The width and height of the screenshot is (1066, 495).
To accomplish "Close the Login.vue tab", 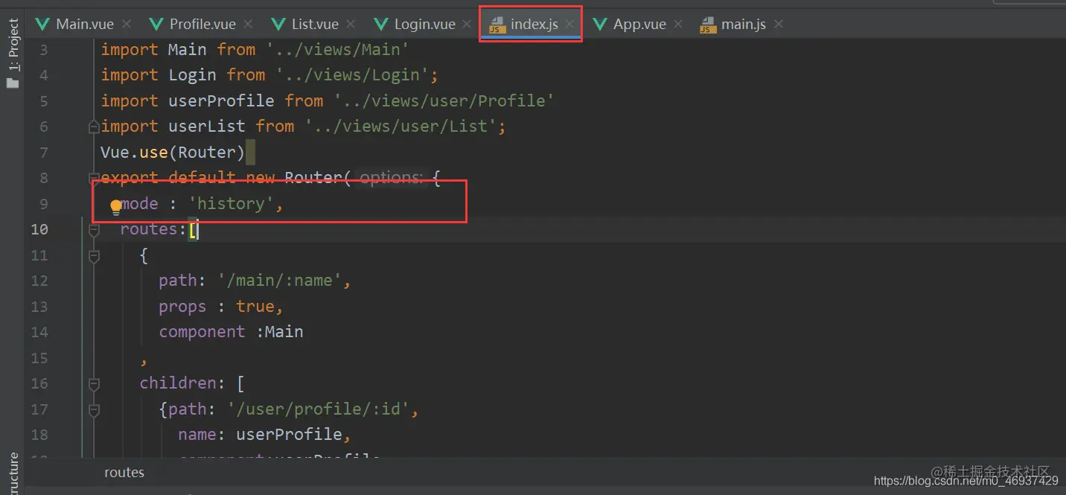I will (x=467, y=24).
